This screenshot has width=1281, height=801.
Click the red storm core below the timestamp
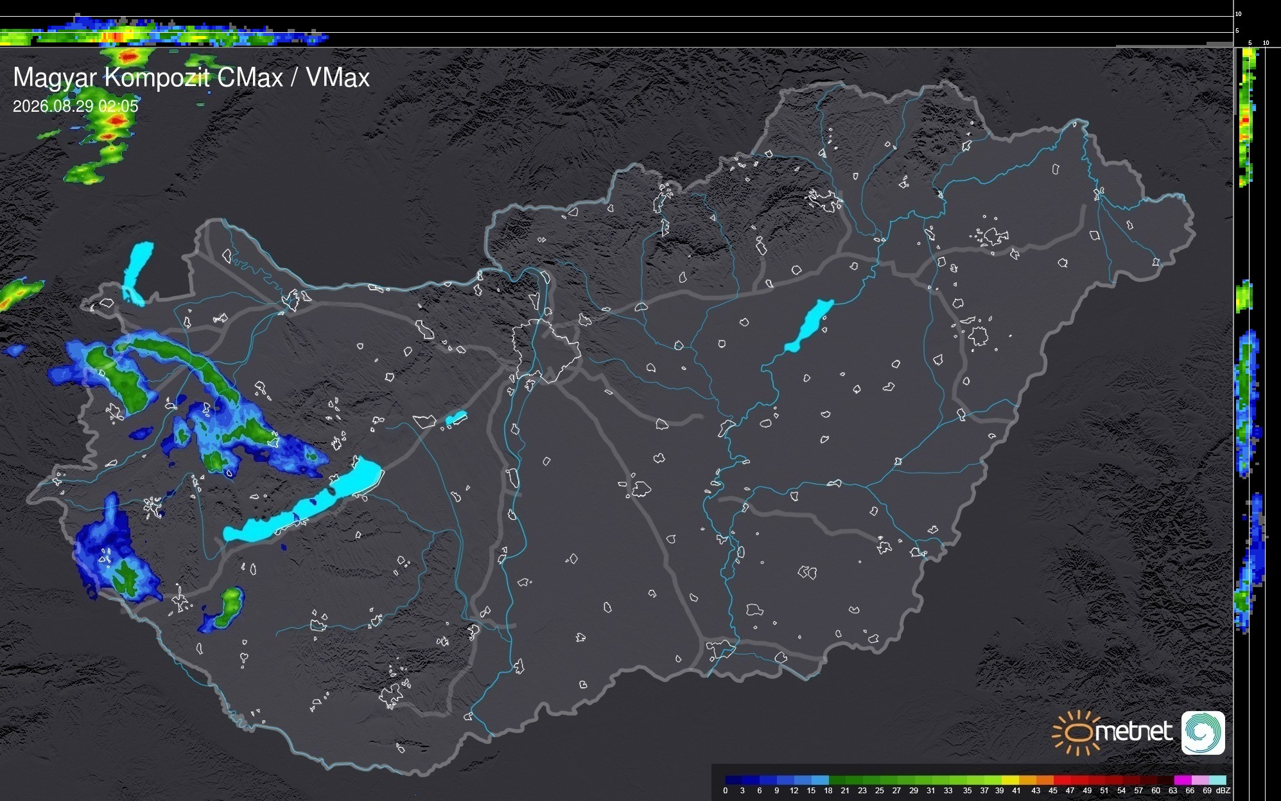[116, 120]
